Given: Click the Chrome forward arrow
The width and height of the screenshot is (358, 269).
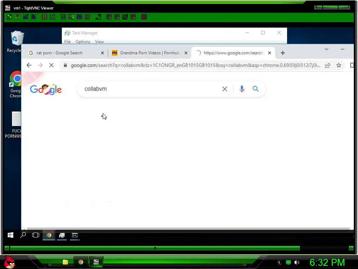Looking at the screenshot, I should (40, 65).
